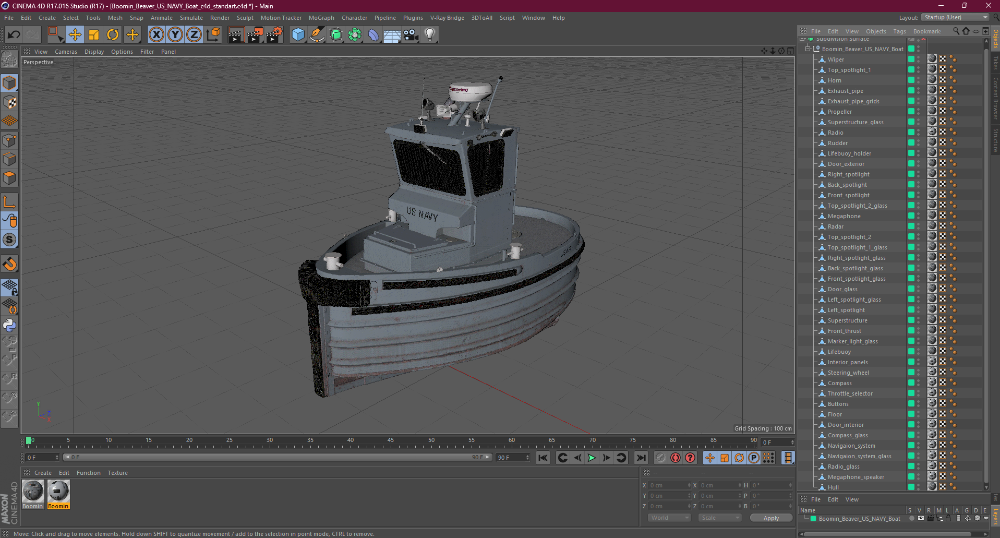Click the coordinate system icon
This screenshot has width=1000, height=538.
[x=213, y=35]
